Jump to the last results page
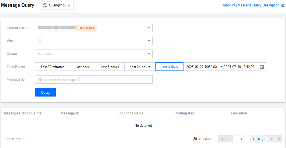This screenshot has height=148, width=286. pyautogui.click(x=279, y=139)
